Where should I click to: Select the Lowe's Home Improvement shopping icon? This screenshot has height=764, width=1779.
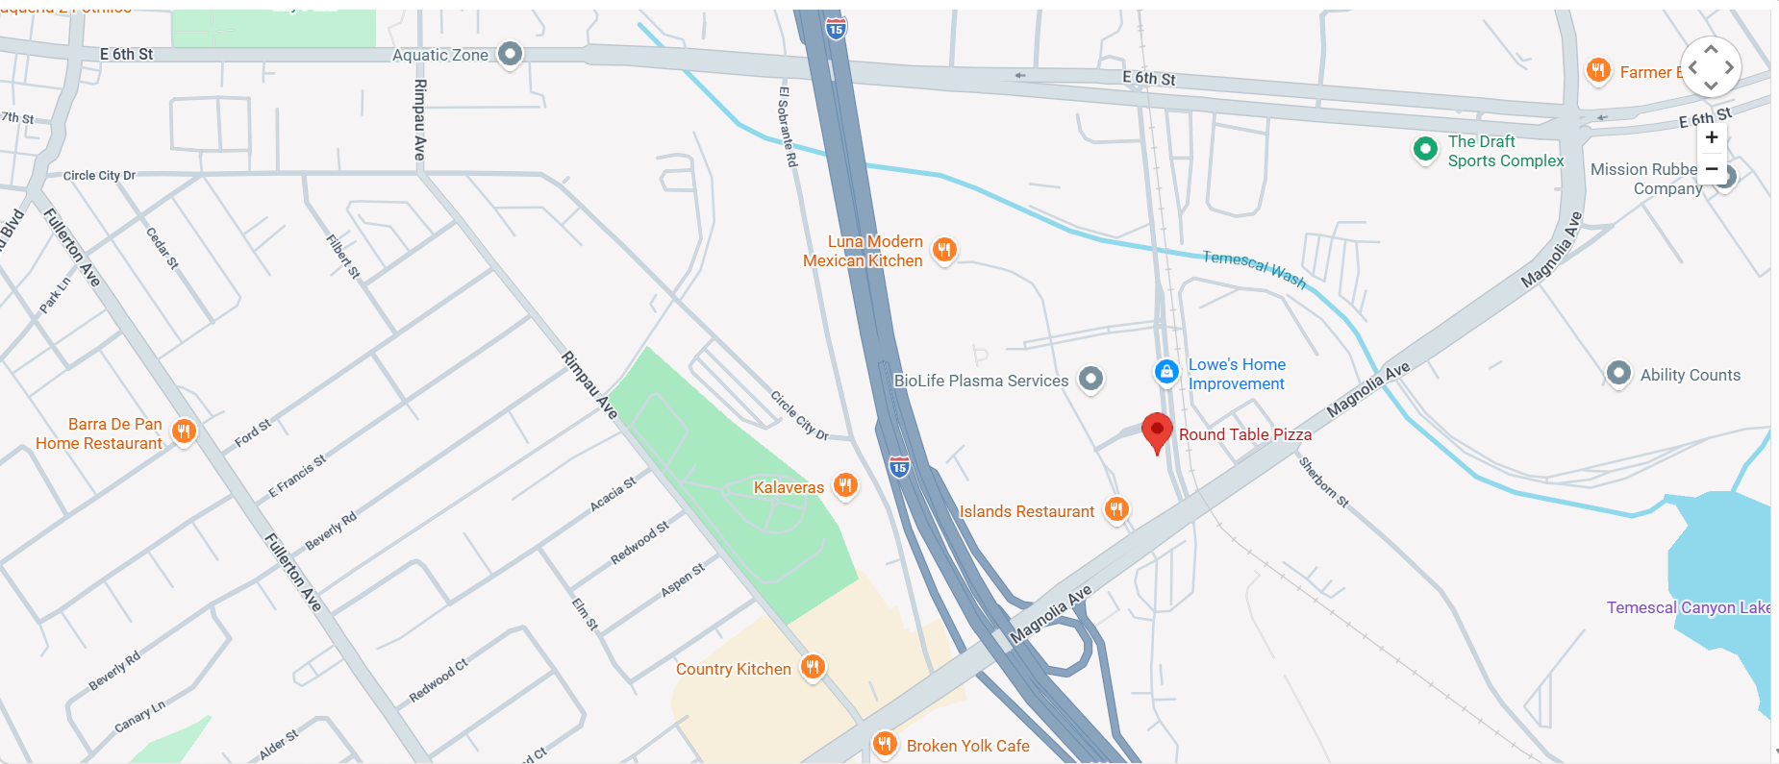click(x=1166, y=372)
